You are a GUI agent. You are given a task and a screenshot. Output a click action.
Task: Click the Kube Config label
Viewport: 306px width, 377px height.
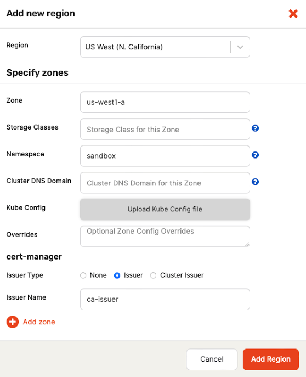point(26,207)
